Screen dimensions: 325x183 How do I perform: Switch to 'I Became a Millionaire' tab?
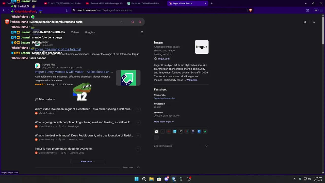click(x=104, y=3)
